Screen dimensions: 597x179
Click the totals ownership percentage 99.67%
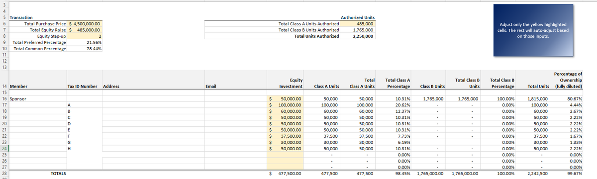point(567,174)
